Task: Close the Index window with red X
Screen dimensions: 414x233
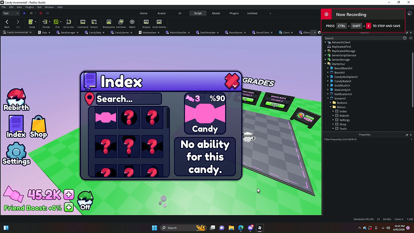Action: (x=232, y=81)
